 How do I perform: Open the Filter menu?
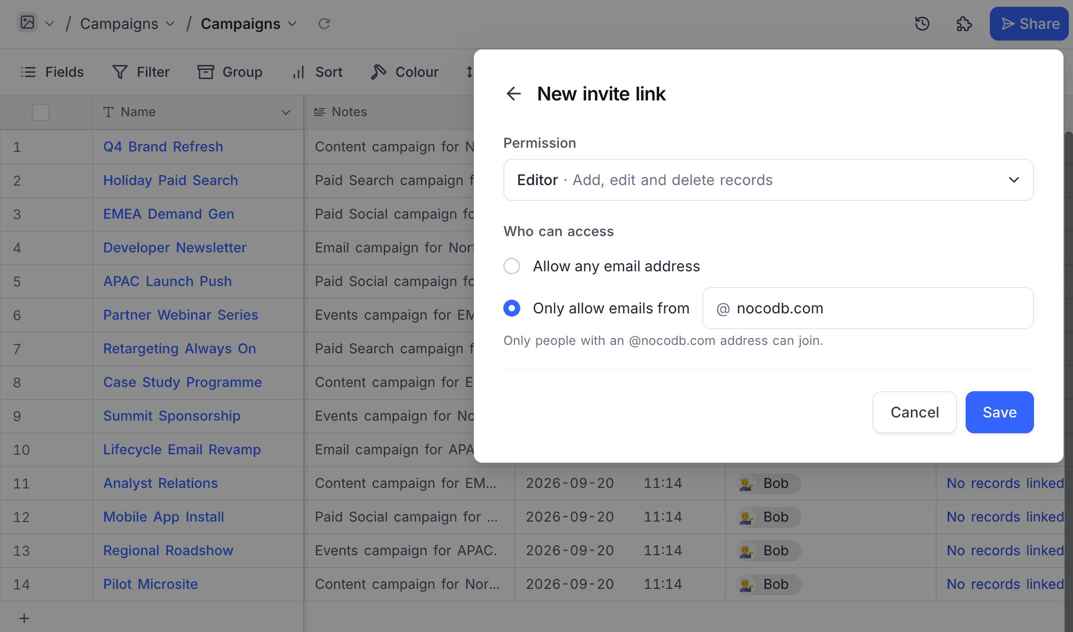point(141,72)
